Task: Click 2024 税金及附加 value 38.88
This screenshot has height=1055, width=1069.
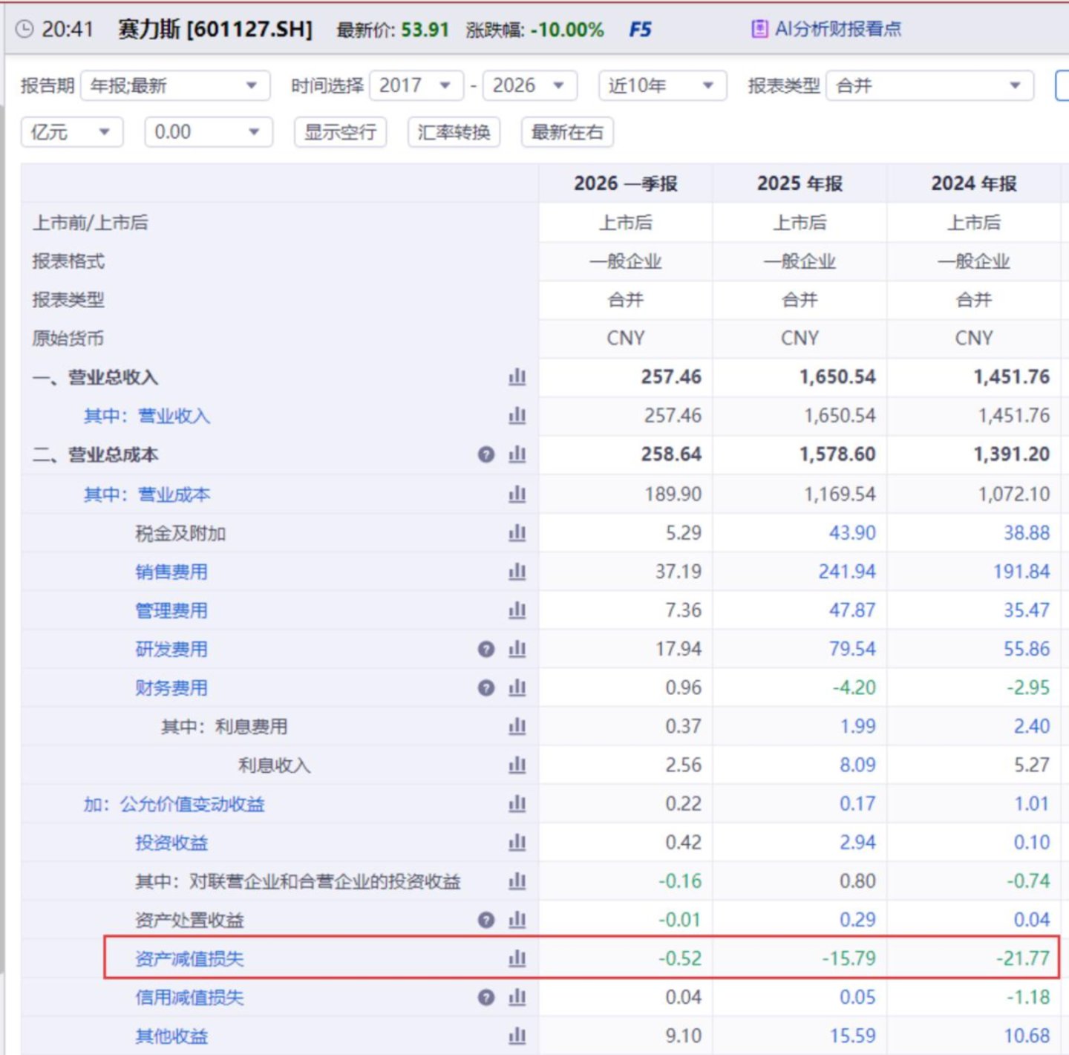Action: [x=1027, y=533]
